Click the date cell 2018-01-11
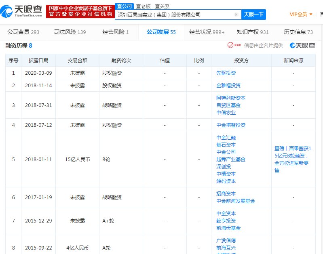Viewport: 323px width, 254px height. pos(38,160)
